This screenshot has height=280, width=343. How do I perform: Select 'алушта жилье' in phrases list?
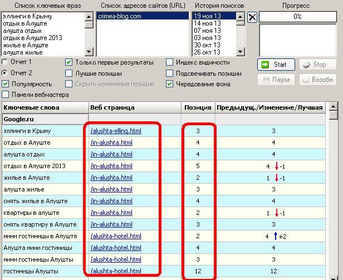click(x=43, y=52)
